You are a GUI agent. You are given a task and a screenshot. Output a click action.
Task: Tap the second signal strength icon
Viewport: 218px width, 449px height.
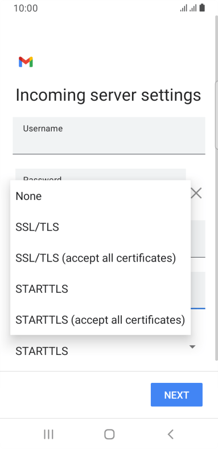point(193,8)
